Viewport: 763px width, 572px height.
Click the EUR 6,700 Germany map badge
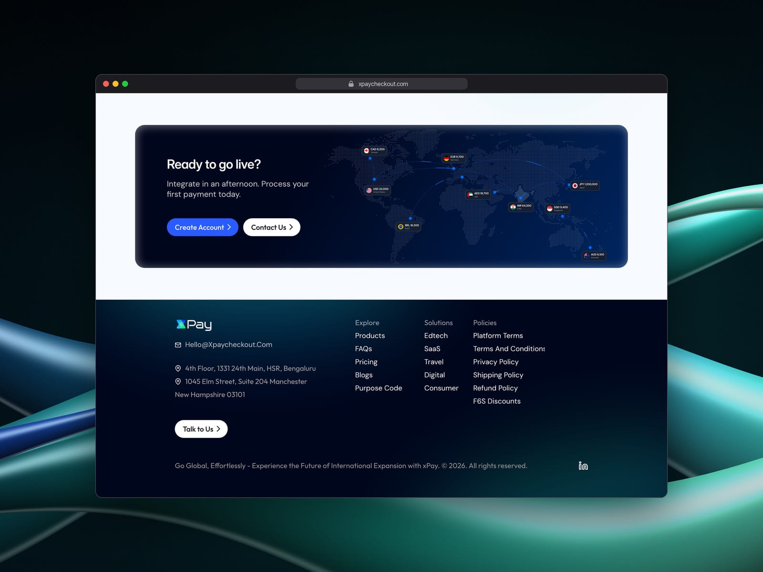tap(454, 157)
